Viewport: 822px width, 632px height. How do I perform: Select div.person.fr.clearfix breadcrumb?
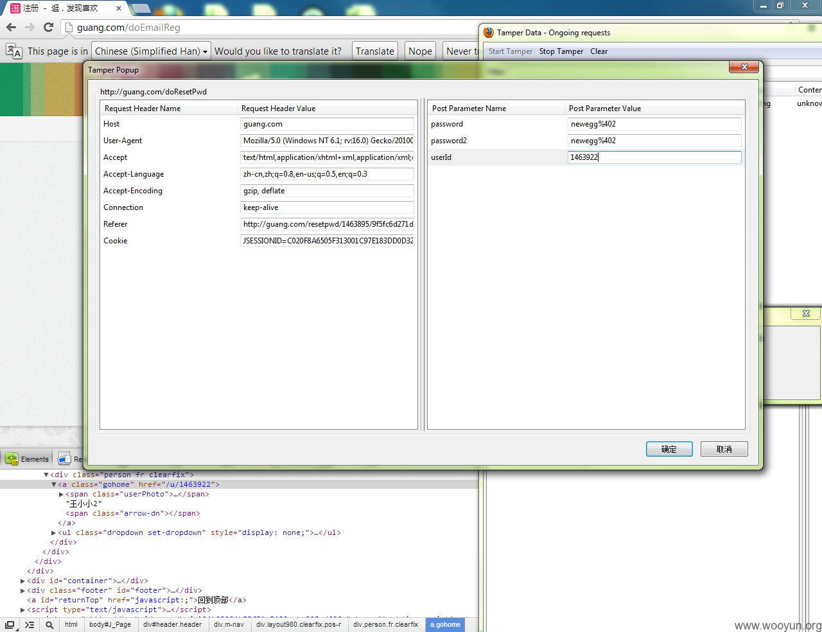click(385, 624)
